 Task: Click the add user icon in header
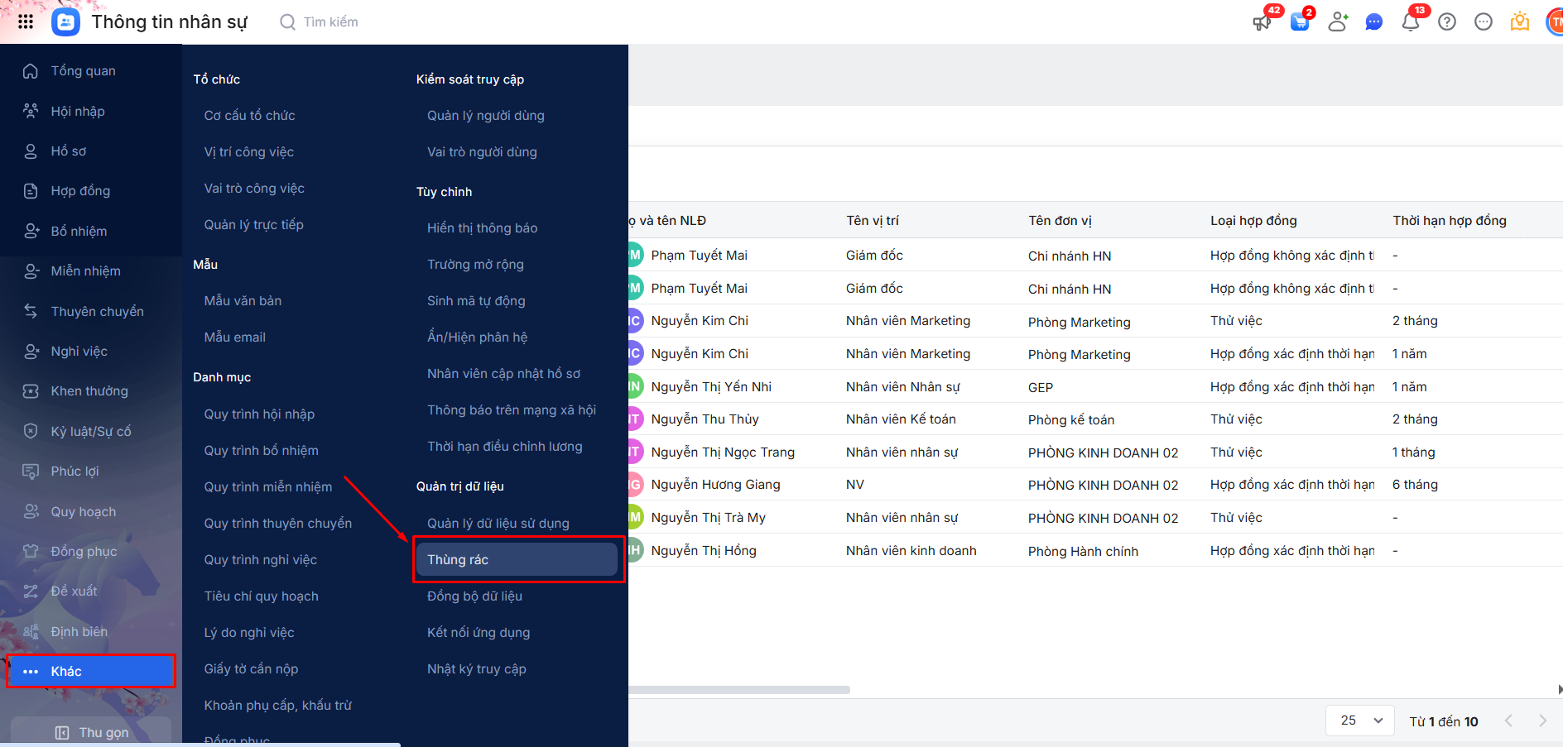click(1337, 22)
